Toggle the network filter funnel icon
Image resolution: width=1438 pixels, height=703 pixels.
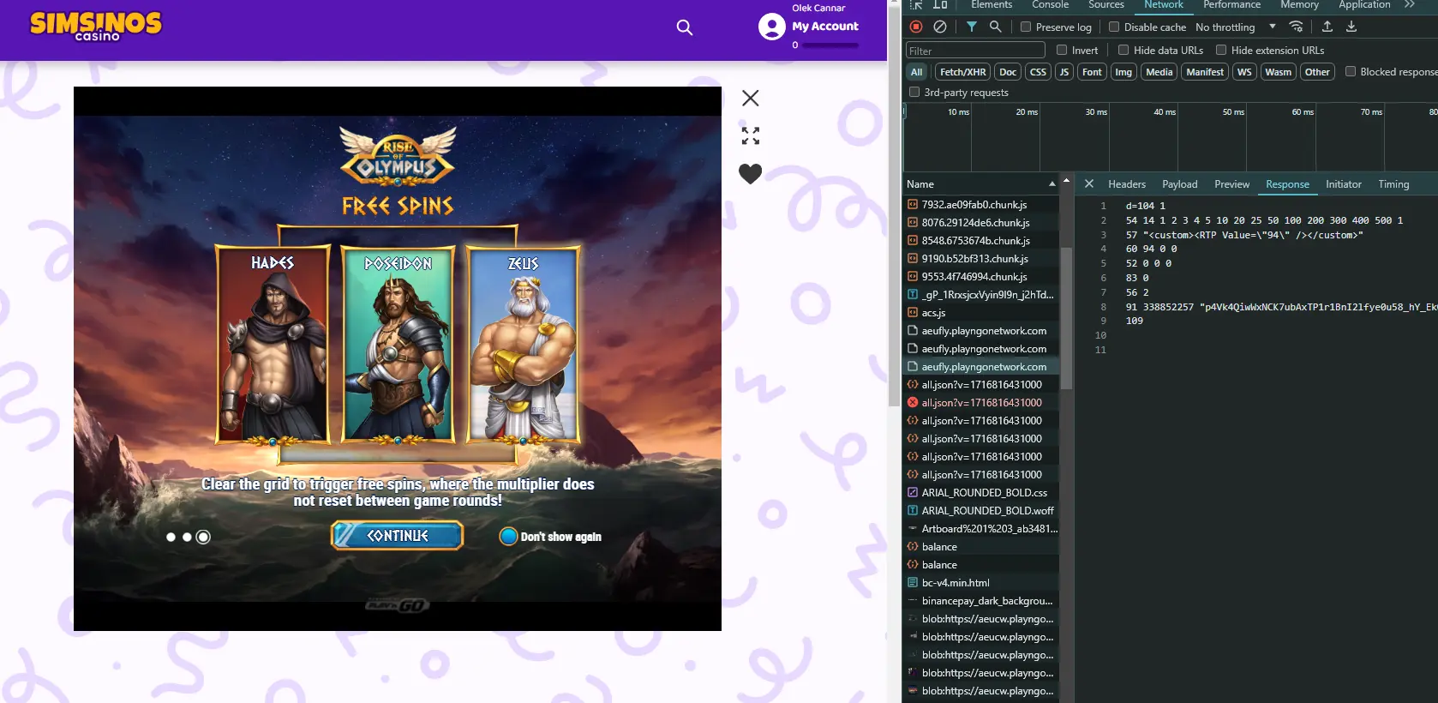click(972, 27)
